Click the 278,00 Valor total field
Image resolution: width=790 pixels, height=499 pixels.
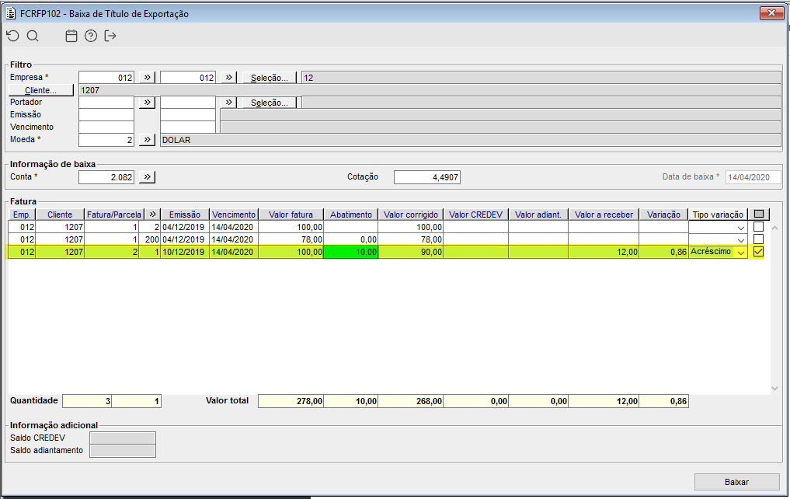coord(291,401)
